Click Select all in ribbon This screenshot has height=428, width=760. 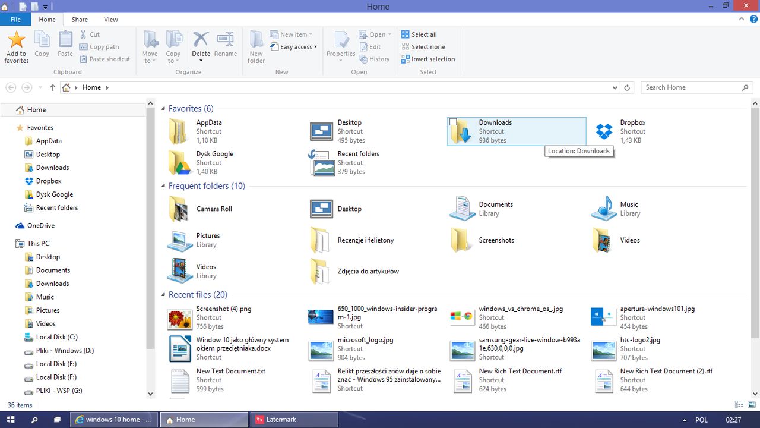419,34
